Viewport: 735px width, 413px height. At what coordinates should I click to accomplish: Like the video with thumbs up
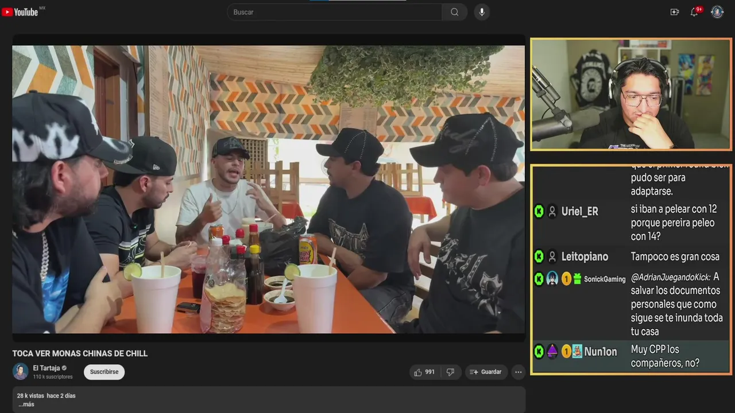click(418, 372)
